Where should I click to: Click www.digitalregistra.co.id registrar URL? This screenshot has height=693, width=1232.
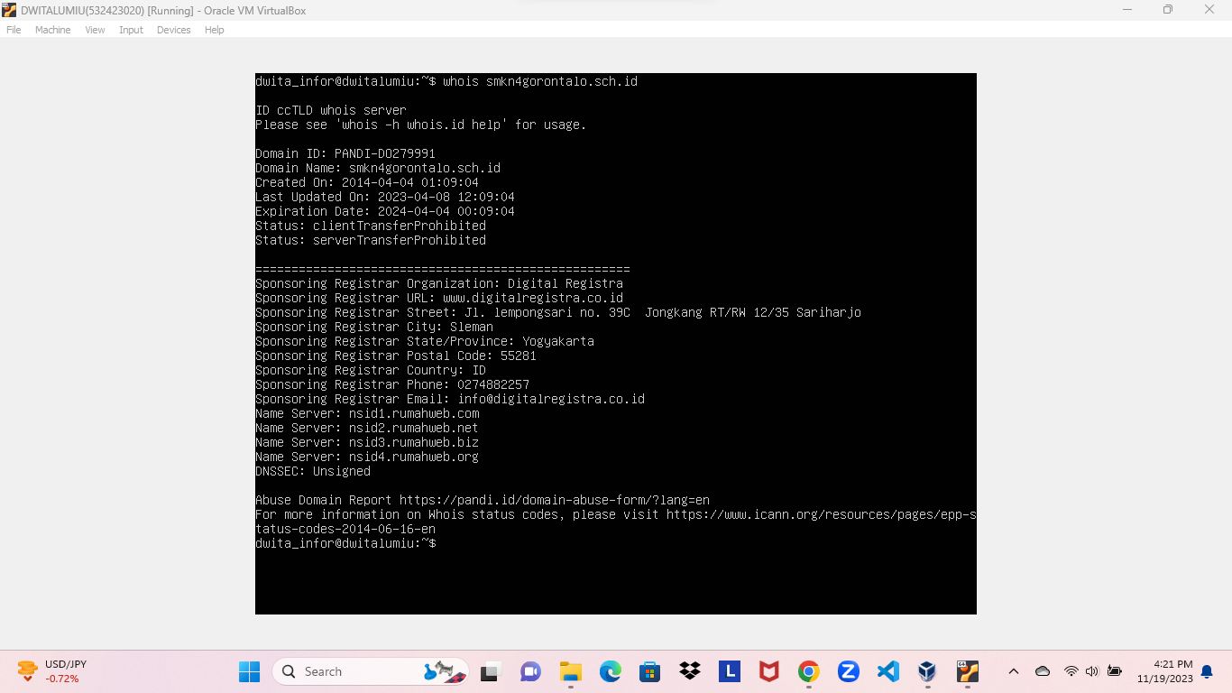tap(533, 298)
